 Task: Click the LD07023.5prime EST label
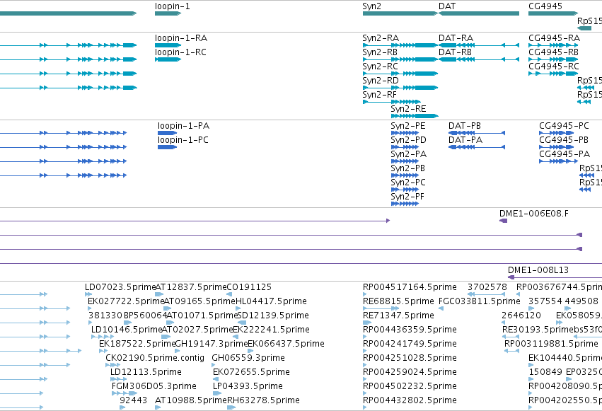pos(120,287)
